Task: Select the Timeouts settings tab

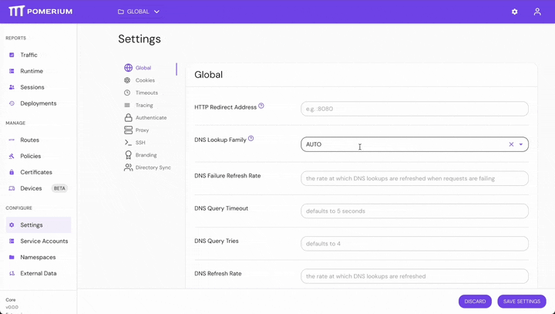Action: pos(146,93)
